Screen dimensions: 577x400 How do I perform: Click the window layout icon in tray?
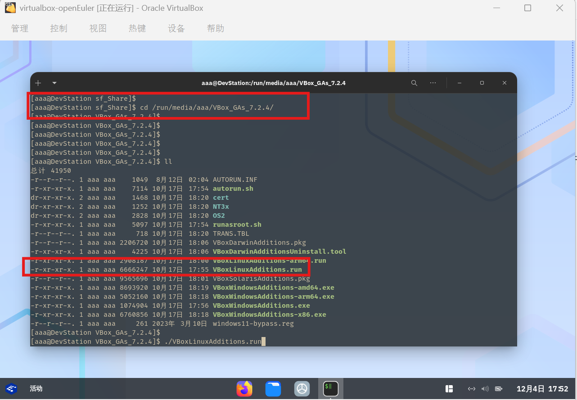[x=449, y=389]
